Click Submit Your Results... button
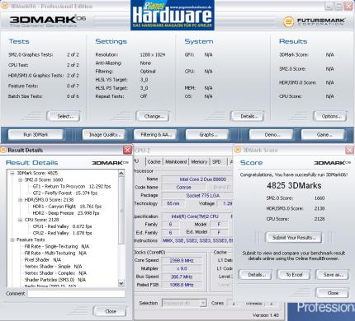This screenshot has height=321, width=355. pos(294,238)
